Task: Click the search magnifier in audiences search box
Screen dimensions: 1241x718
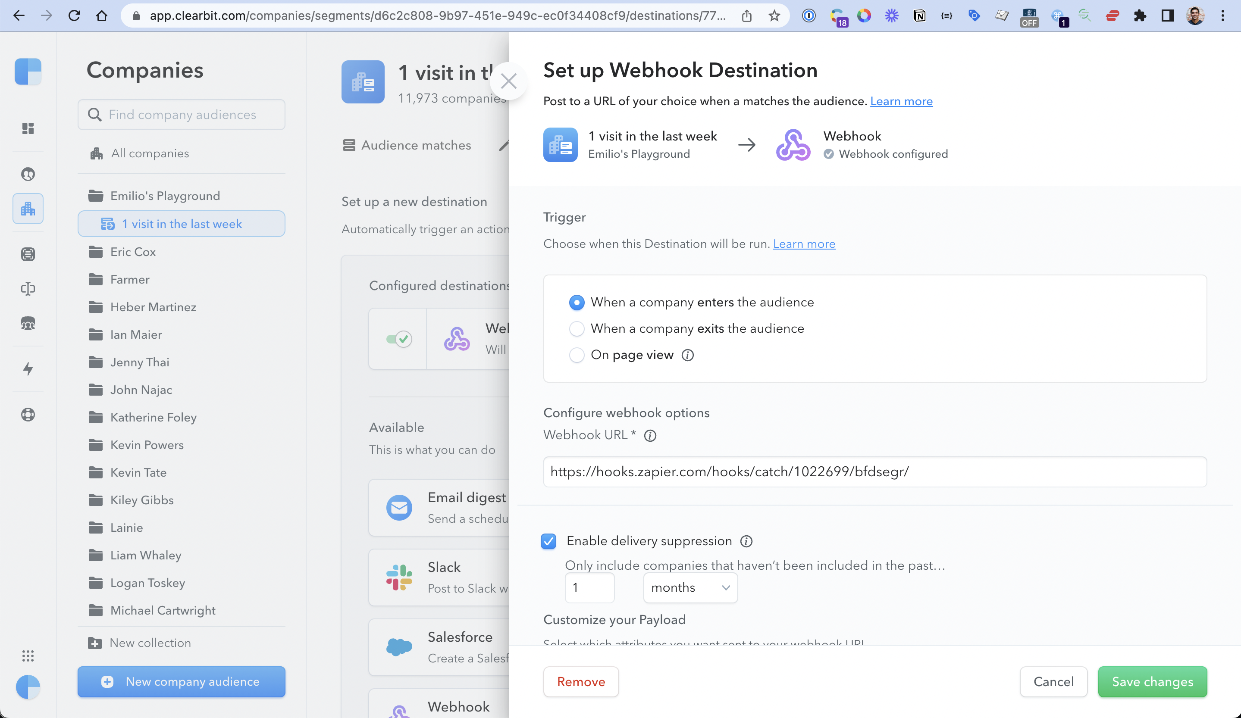Action: 94,115
